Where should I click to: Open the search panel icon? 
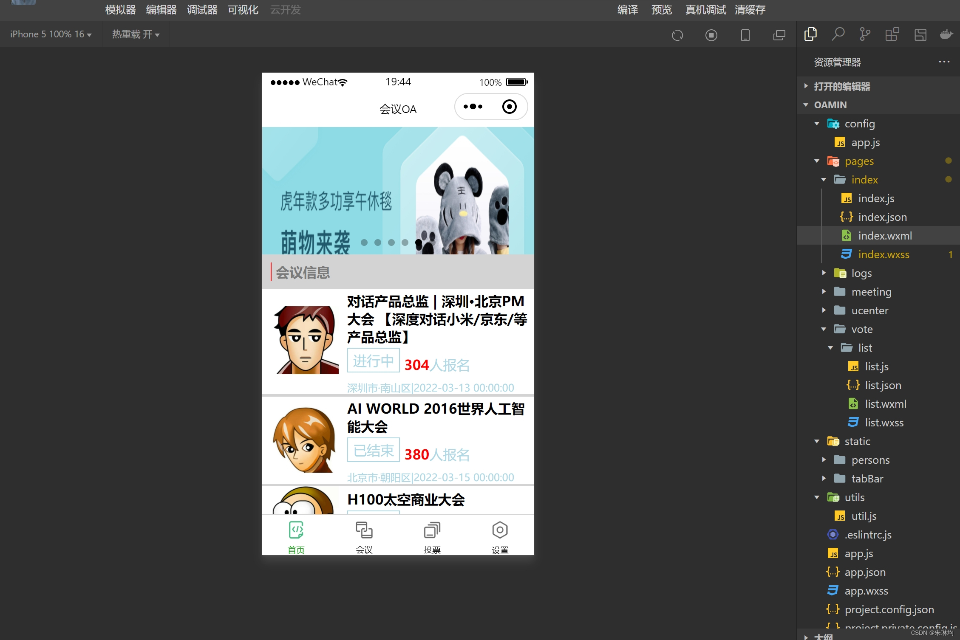click(x=838, y=34)
